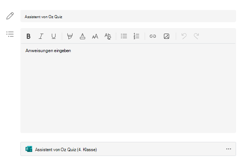Screen dimensions: 242x160
Task: Click the Anweisungen eingeben text area
Action: click(128, 88)
